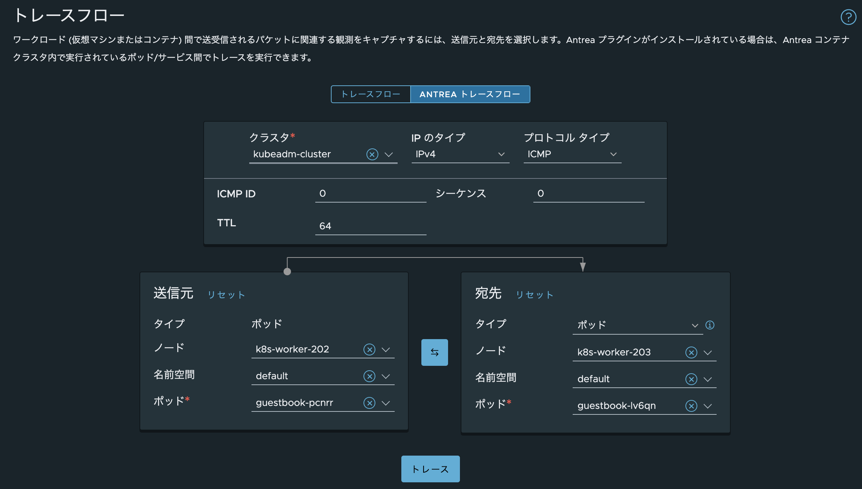Select the ANTREA トレースフロー tab
This screenshot has width=862, height=489.
pos(470,94)
